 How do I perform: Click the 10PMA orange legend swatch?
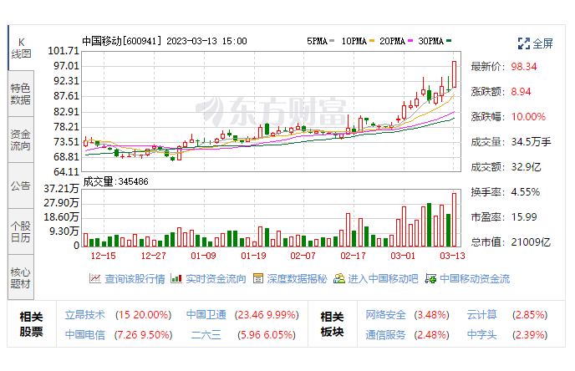click(372, 41)
